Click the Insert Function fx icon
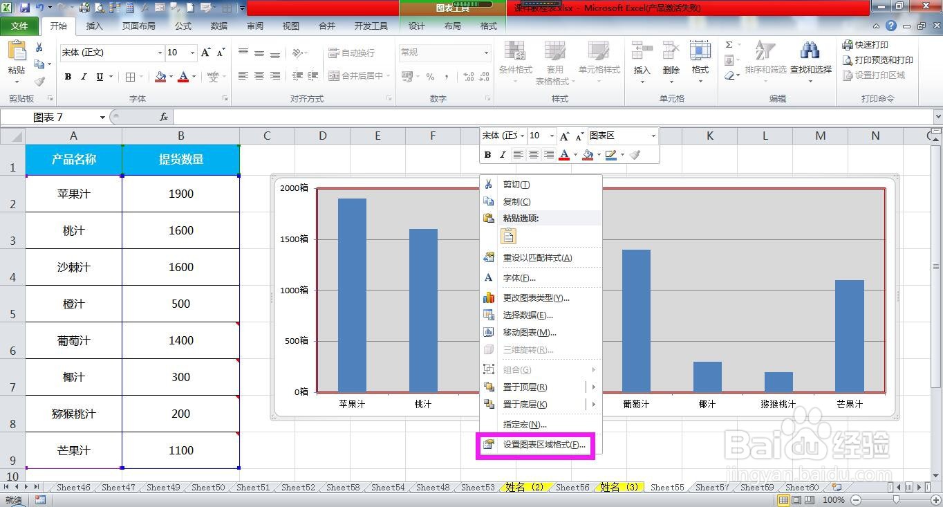Screen dimensions: 943x507 click(164, 118)
